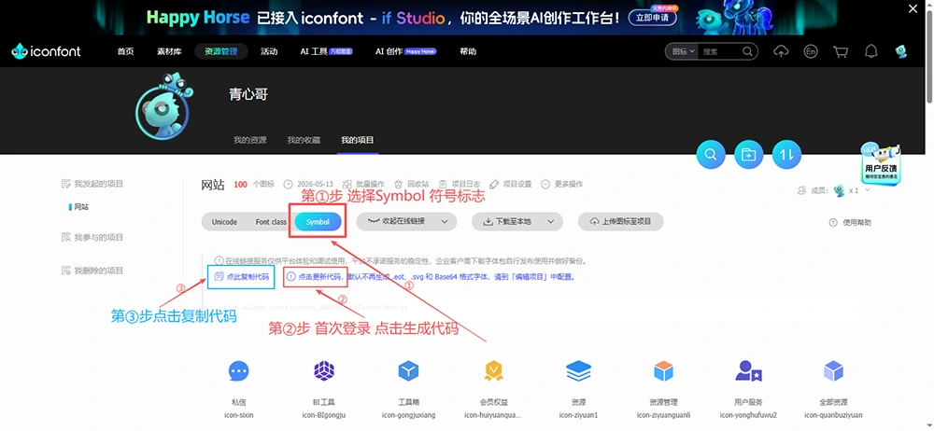
Task: Select the 工具箱 icon-gongjuxiang icon
Action: tap(409, 371)
